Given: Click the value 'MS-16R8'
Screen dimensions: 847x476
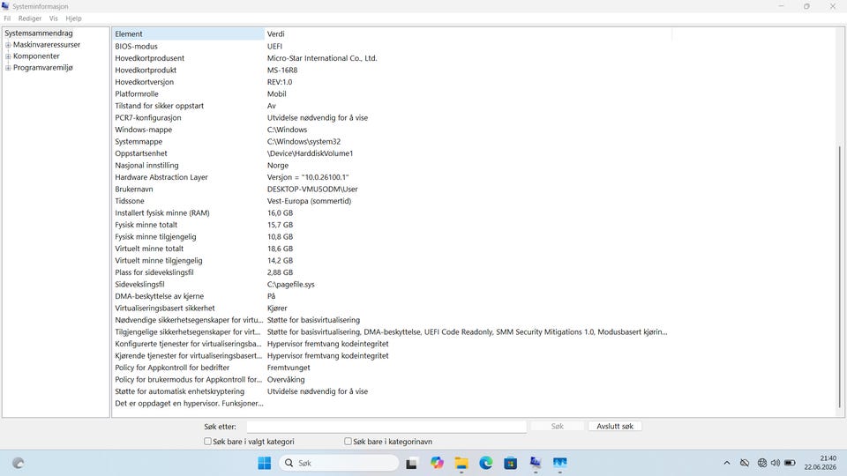Looking at the screenshot, I should 282,71.
